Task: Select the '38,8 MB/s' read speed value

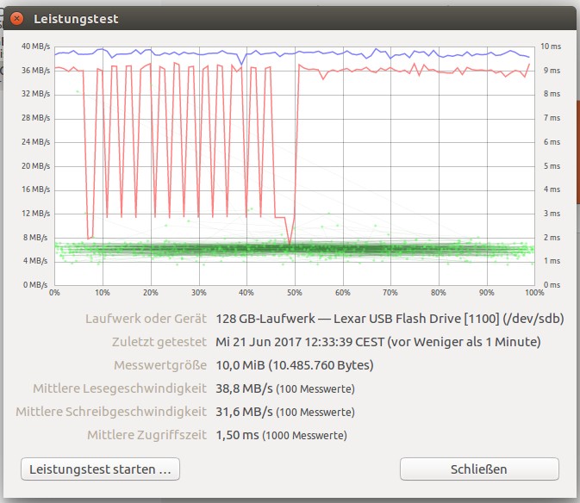Action: (x=244, y=388)
